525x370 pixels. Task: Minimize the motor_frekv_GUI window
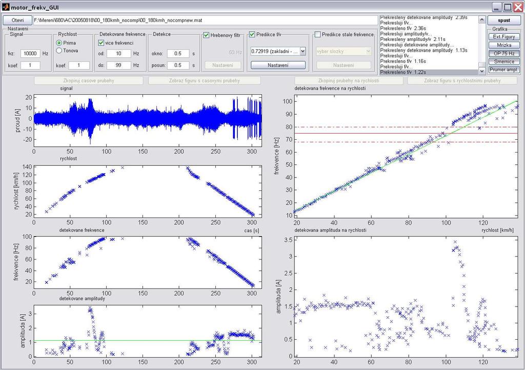point(496,7)
